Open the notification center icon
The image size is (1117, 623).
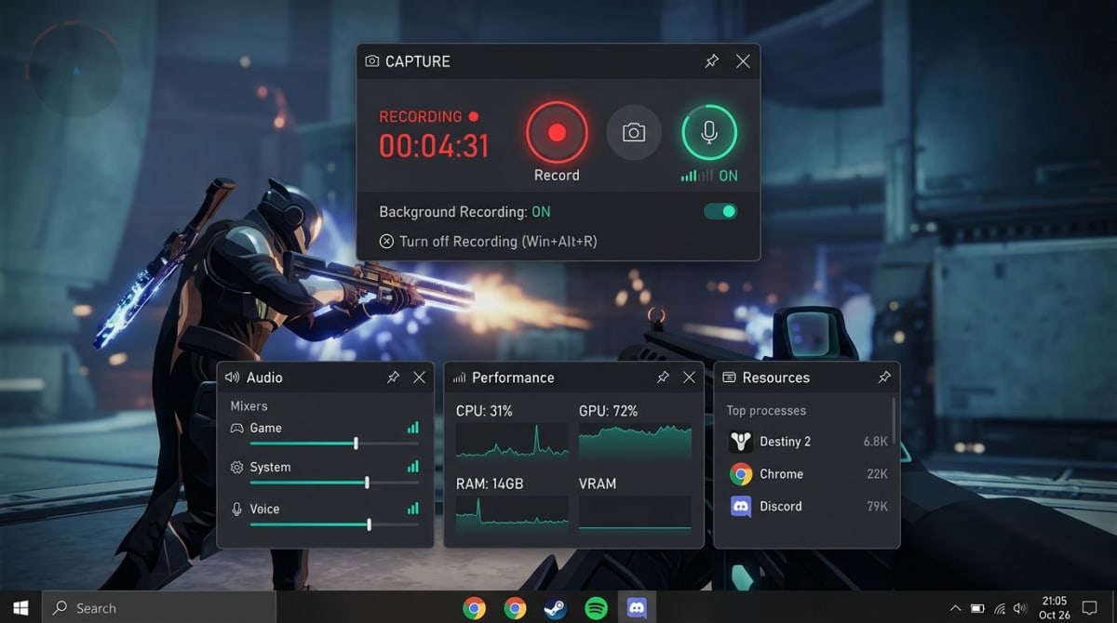[1091, 608]
